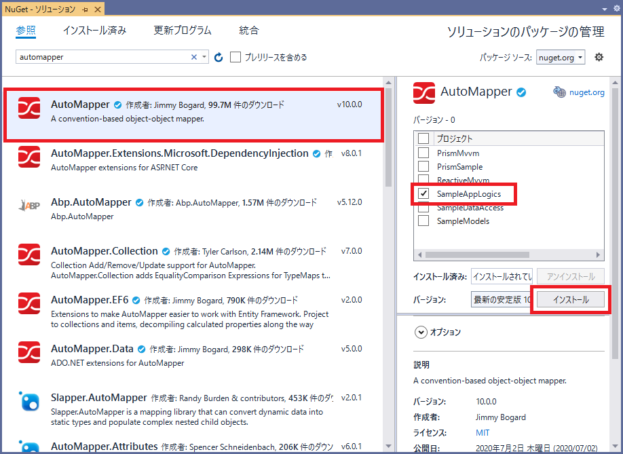Open NuGet settings gear icon
Screen dimensions: 623x454
click(599, 57)
